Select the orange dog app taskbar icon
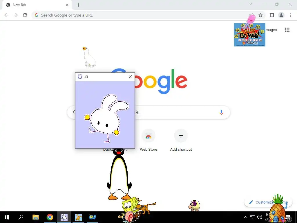Viewport: 297px width, 223px height. click(x=78, y=217)
